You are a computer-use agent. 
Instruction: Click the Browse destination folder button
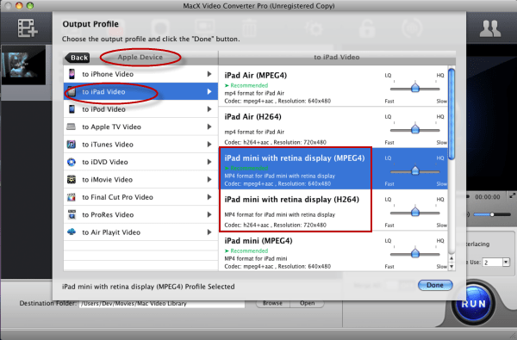pyautogui.click(x=272, y=304)
